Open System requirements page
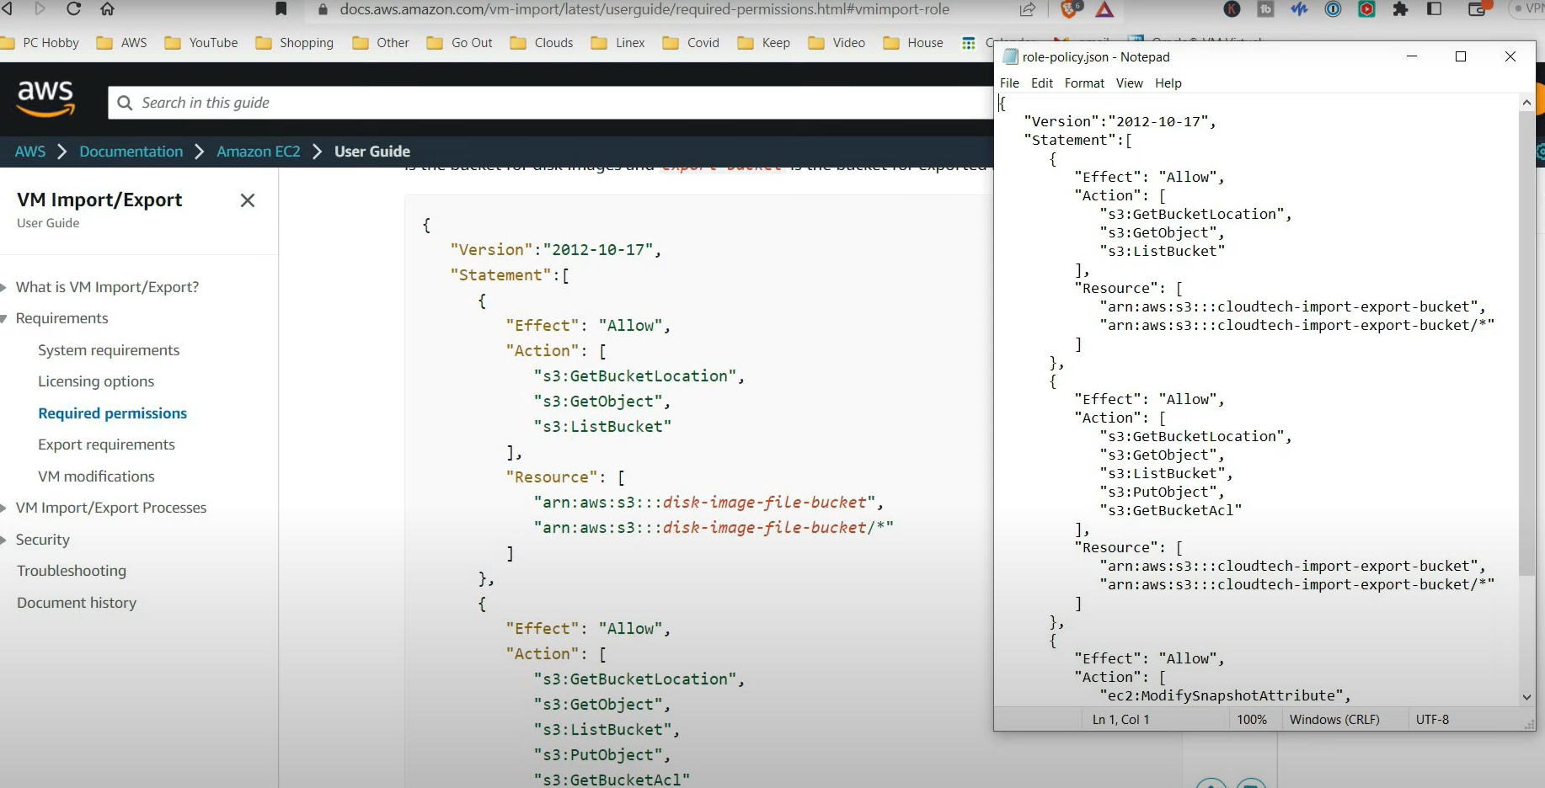The width and height of the screenshot is (1545, 788). pyautogui.click(x=109, y=350)
